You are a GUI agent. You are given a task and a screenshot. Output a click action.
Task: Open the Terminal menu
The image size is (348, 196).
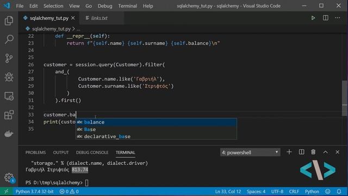click(127, 6)
